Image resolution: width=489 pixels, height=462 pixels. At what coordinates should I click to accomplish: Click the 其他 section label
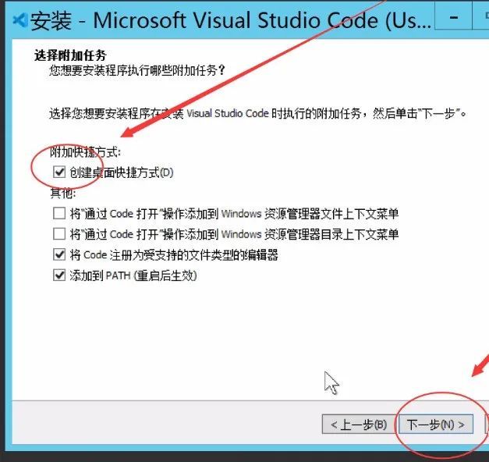point(62,194)
